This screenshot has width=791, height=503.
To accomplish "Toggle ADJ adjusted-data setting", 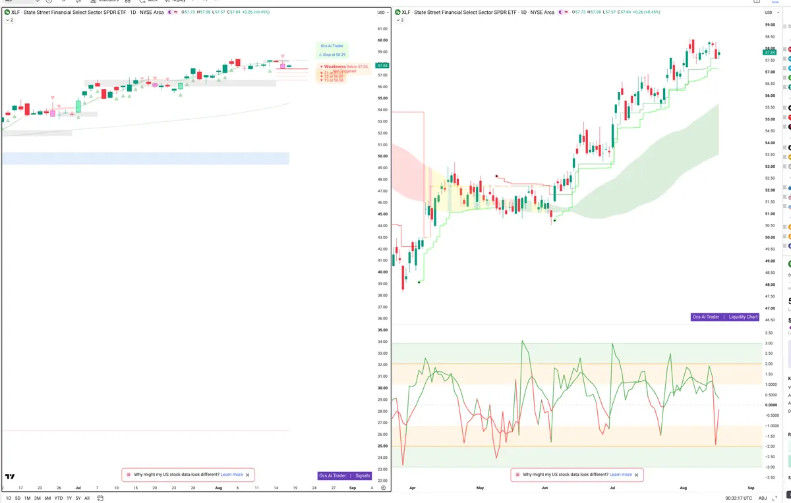I will 763,498.
